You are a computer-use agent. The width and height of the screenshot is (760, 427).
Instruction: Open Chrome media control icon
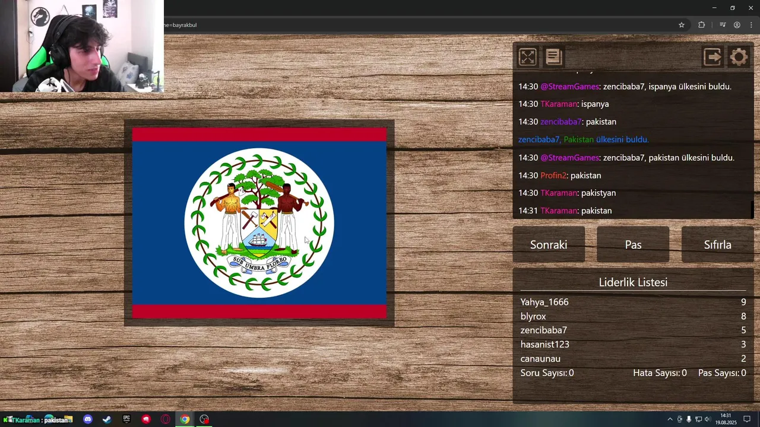coord(723,25)
